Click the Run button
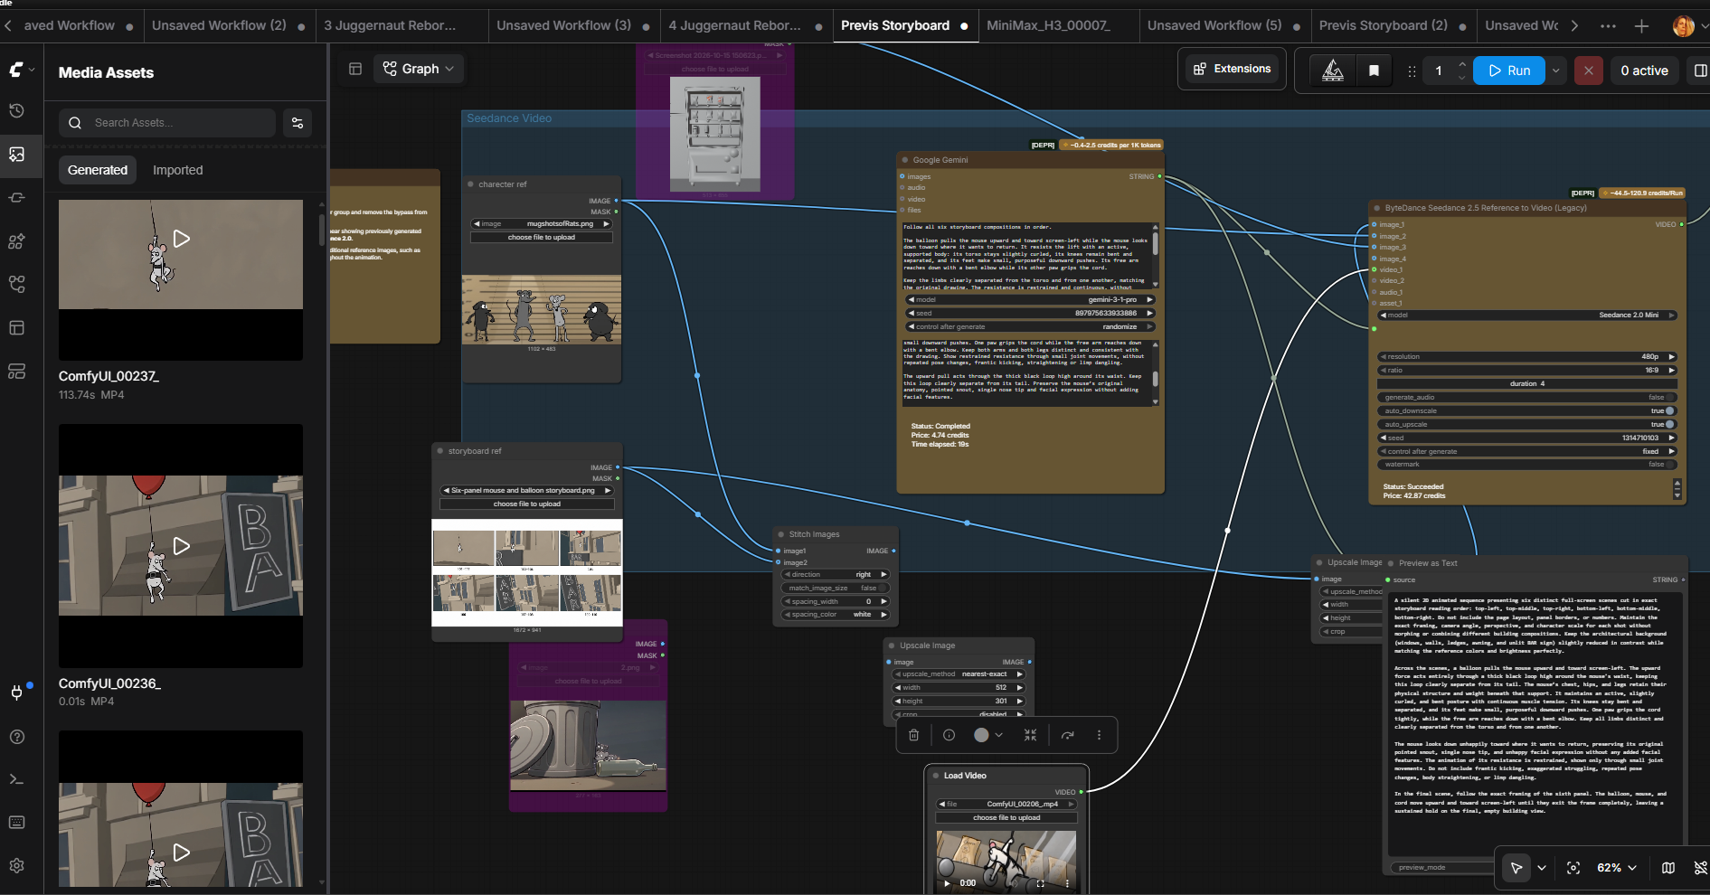This screenshot has height=895, width=1710. click(1509, 71)
